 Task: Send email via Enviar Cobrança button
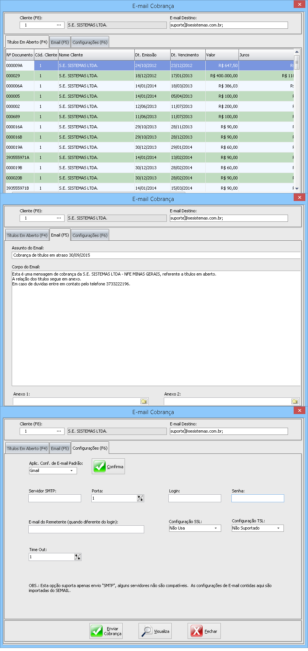pyautogui.click(x=106, y=631)
